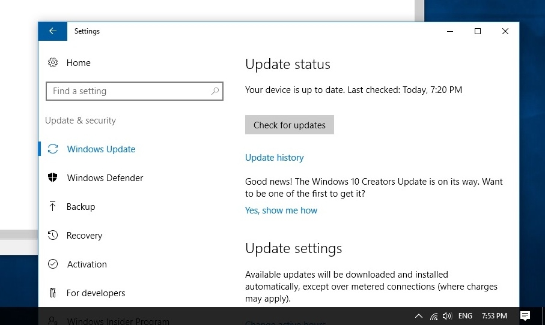Click the Windows Defender shield icon

52,177
